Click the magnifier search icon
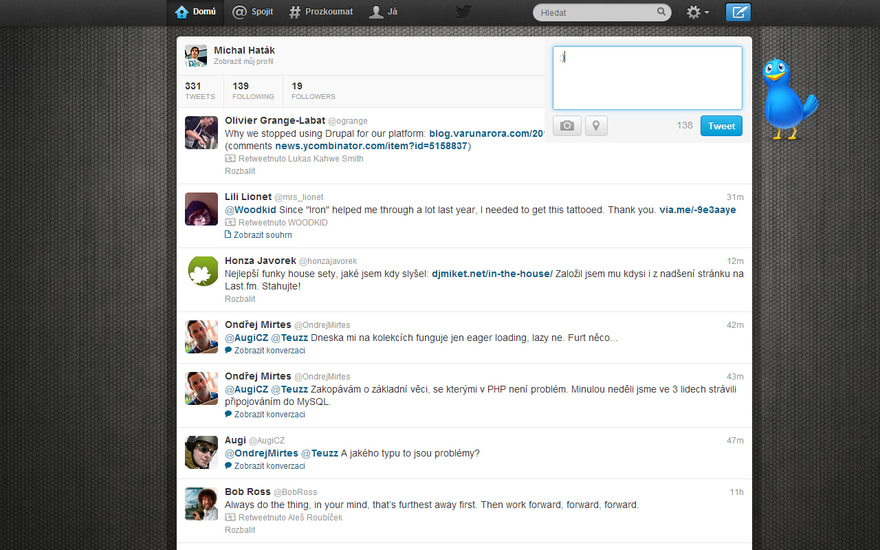 [x=661, y=12]
